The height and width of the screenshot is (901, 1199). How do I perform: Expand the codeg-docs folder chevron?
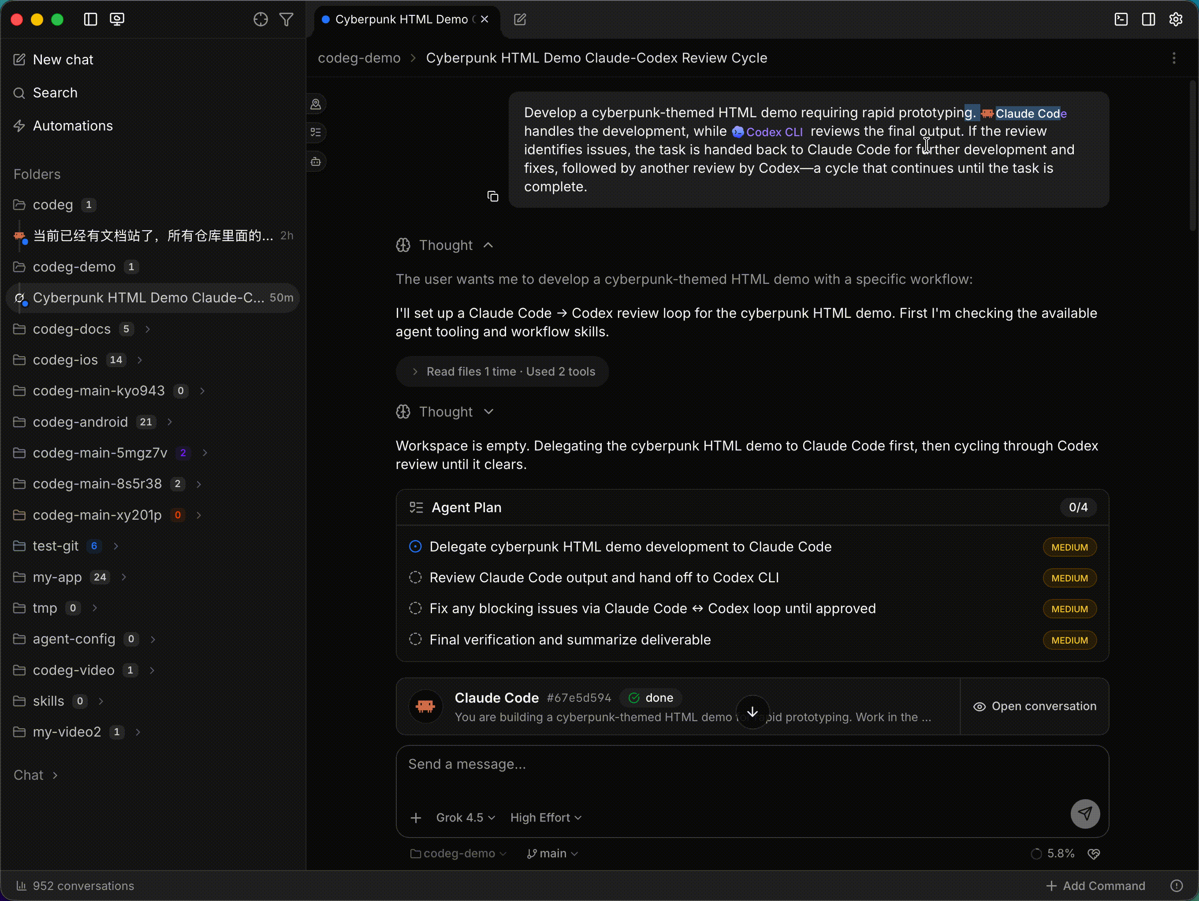147,329
